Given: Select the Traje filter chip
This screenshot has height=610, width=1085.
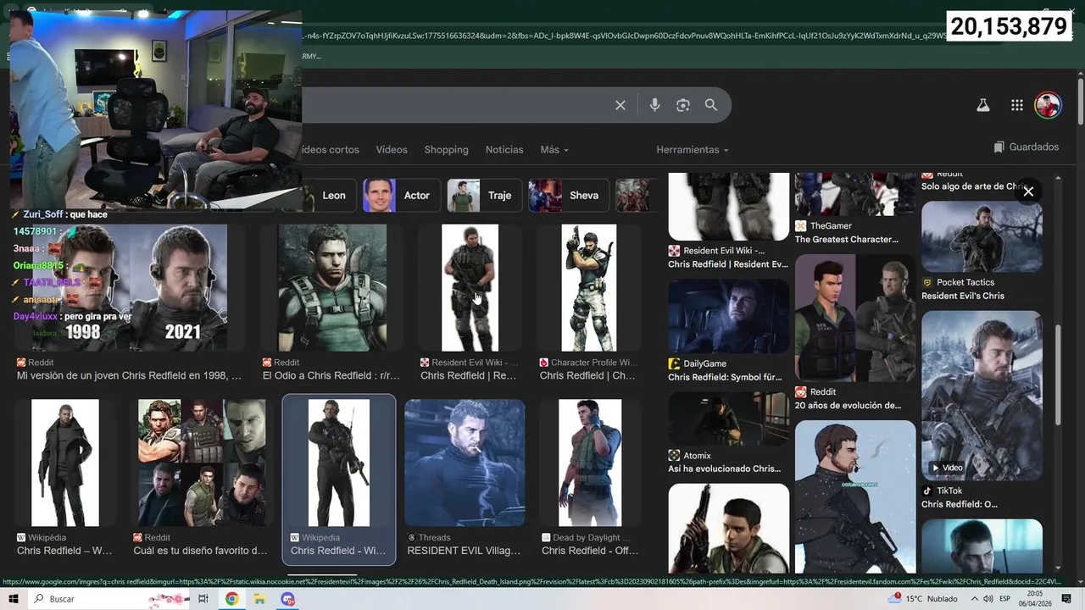Looking at the screenshot, I should coord(483,196).
